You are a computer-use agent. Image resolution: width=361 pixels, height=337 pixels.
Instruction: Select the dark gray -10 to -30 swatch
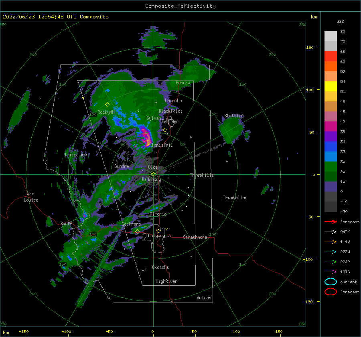pyautogui.click(x=331, y=207)
